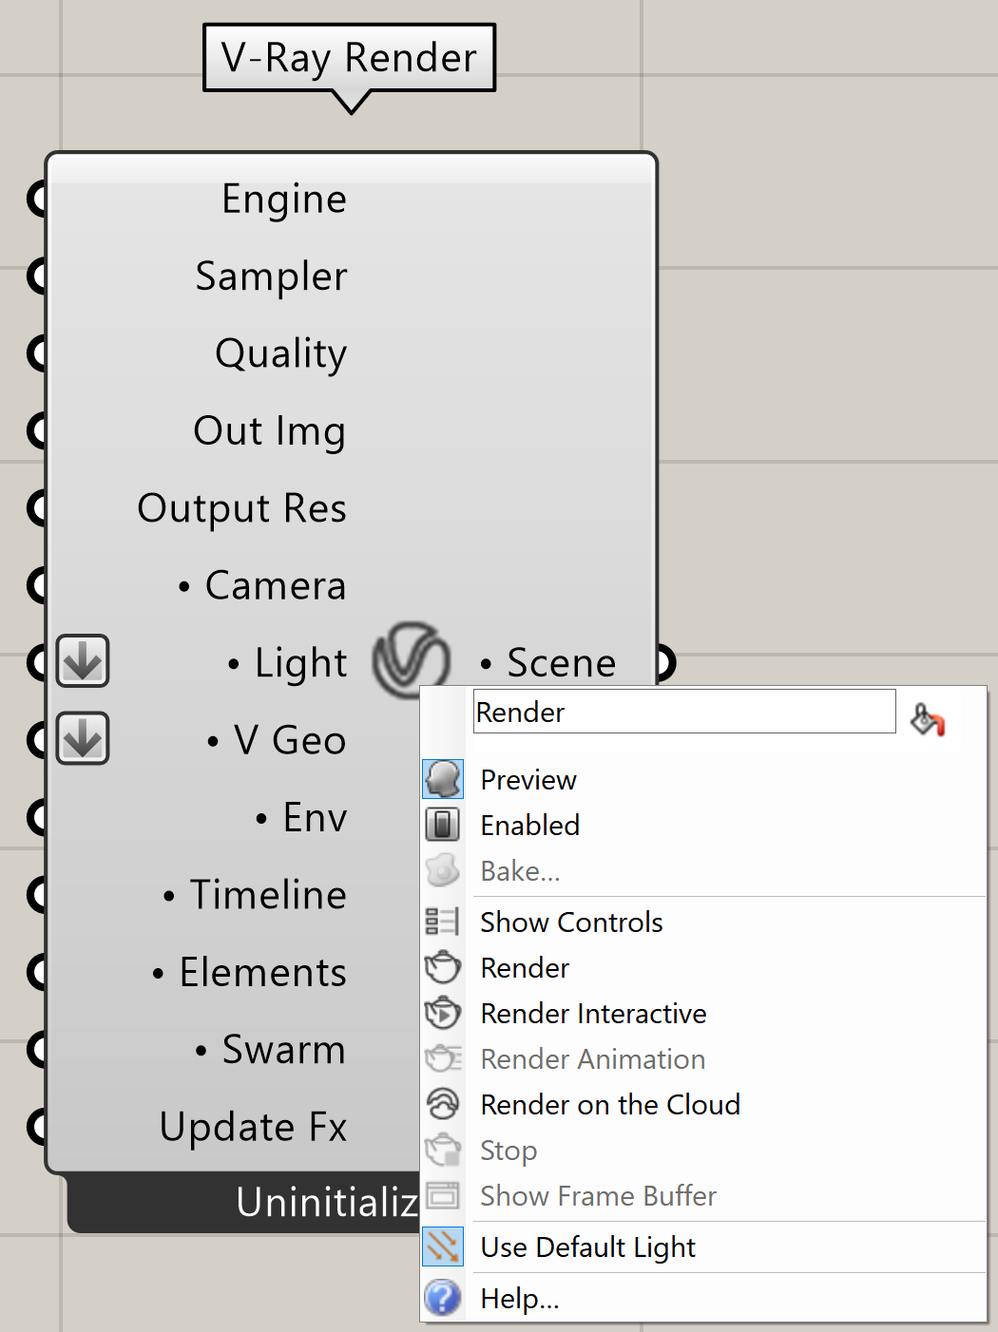
Task: Open Show Controls from the menu
Action: point(702,922)
